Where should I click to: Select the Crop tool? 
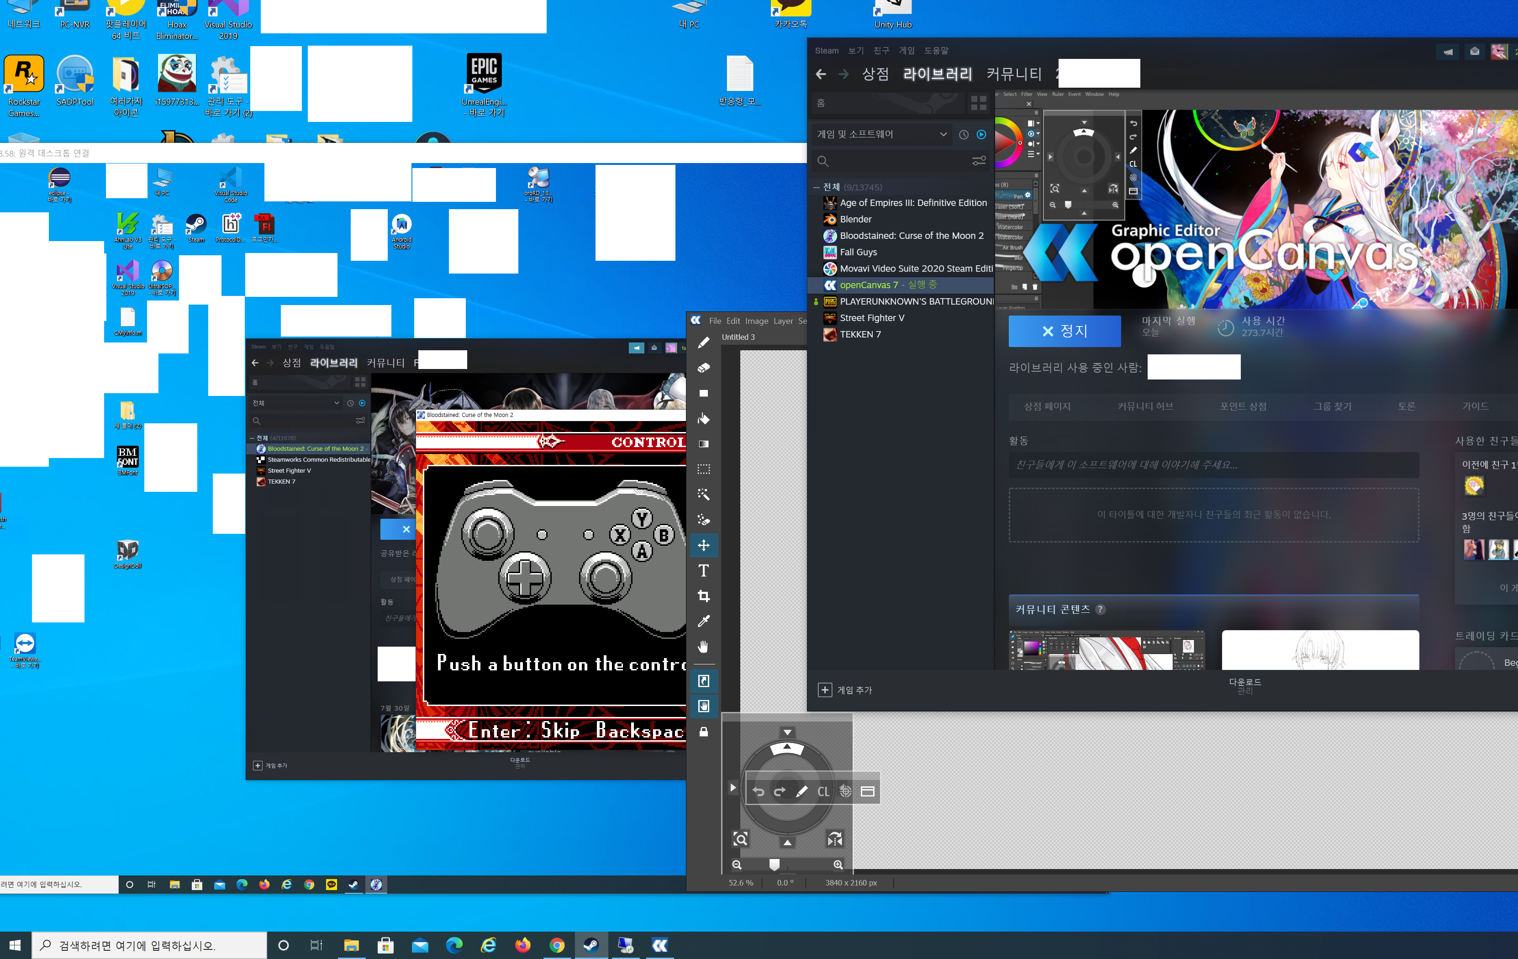tap(704, 596)
